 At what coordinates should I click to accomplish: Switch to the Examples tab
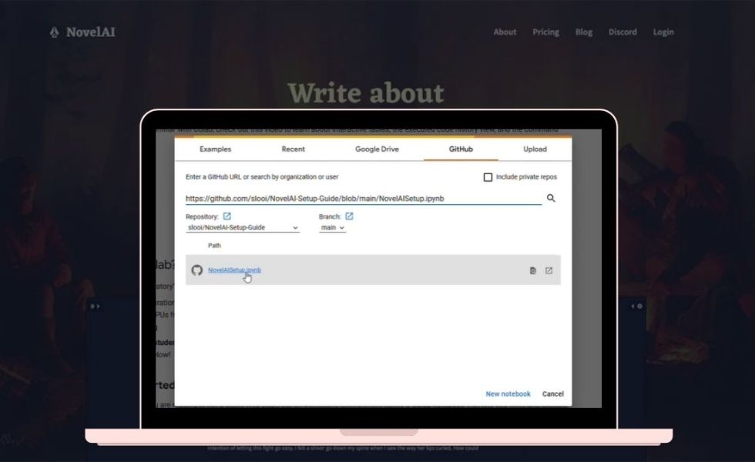click(215, 149)
